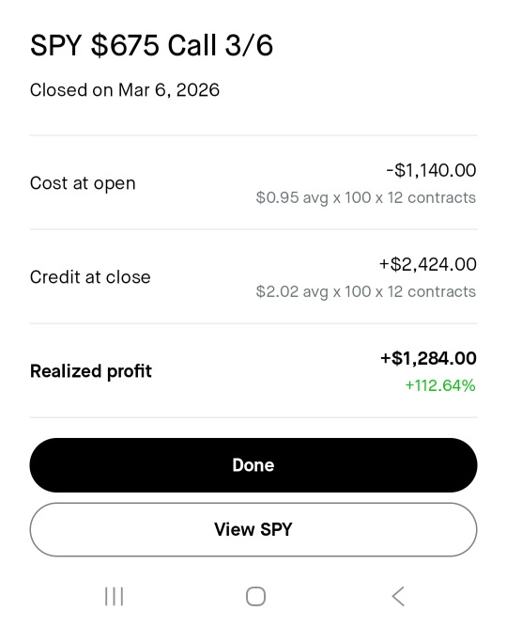This screenshot has width=507, height=626.
Task: Select the SPY $675 Call 3/6 title
Action: [151, 45]
